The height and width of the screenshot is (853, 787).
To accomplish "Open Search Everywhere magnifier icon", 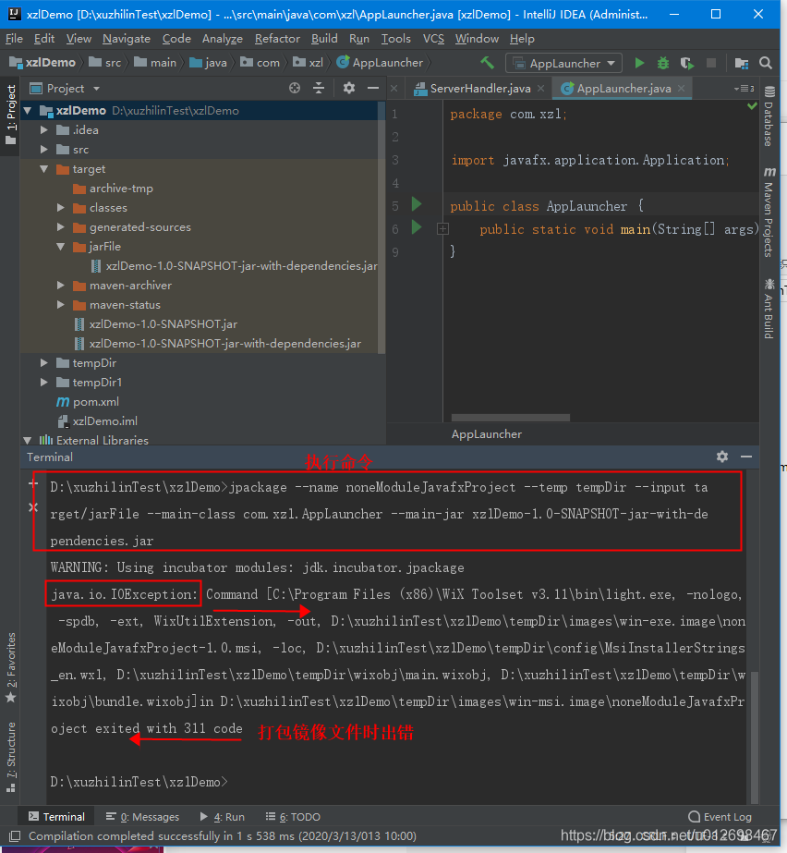I will pos(766,63).
